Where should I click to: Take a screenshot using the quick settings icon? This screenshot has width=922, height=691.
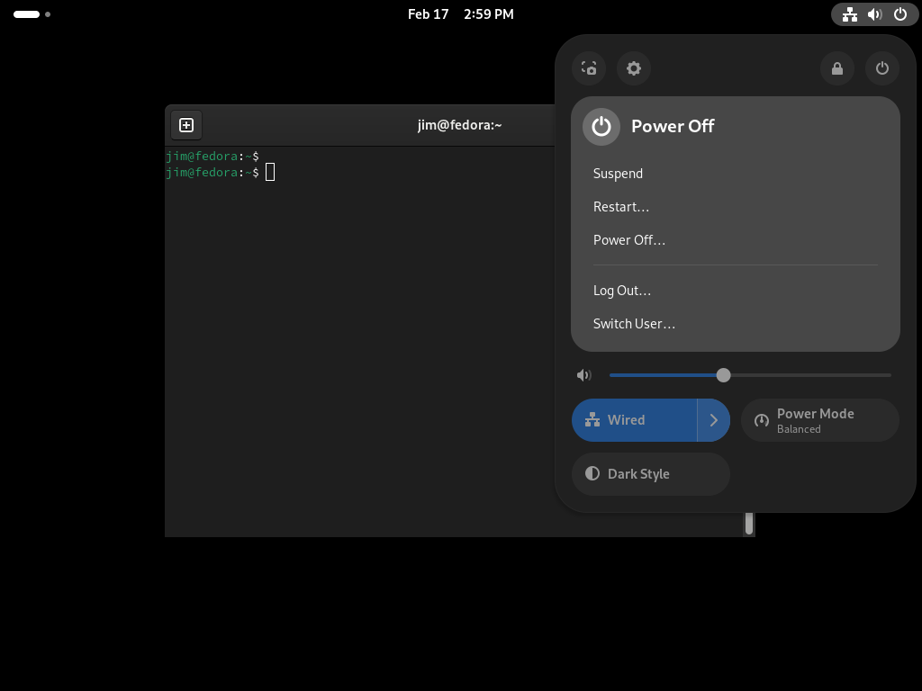[x=589, y=68]
